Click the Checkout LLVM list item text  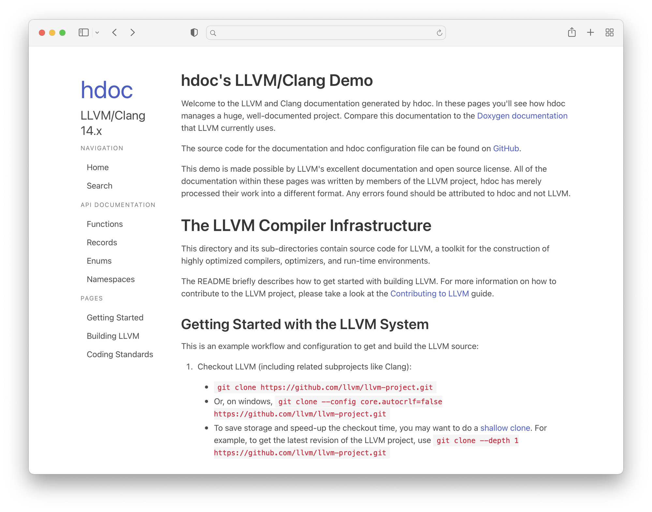pyautogui.click(x=304, y=367)
